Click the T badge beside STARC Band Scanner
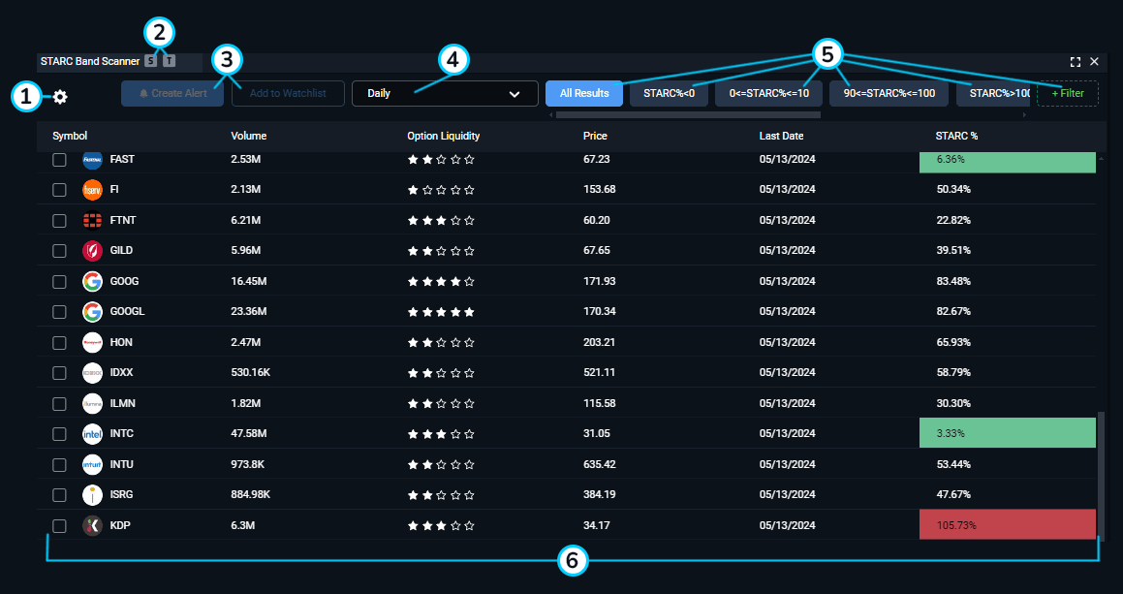The image size is (1123, 594). (169, 62)
